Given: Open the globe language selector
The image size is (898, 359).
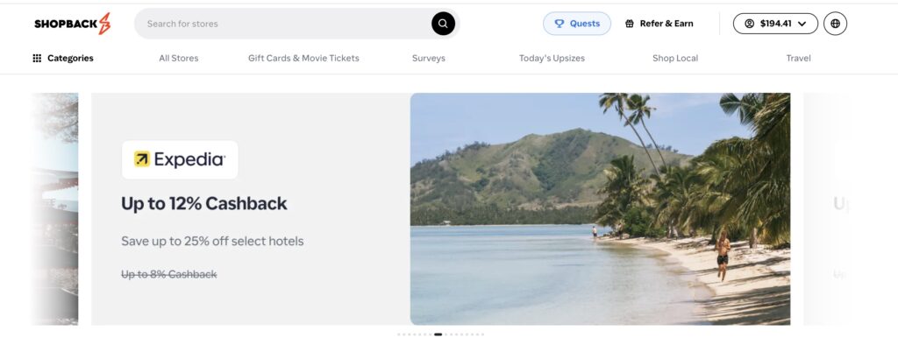Looking at the screenshot, I should tap(835, 24).
